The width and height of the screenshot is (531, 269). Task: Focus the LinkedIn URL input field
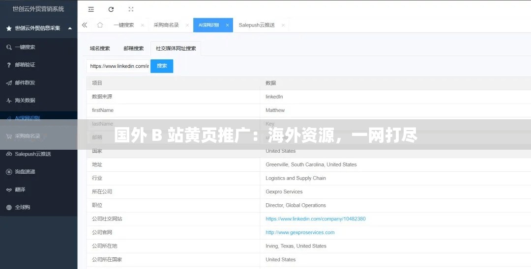click(118, 66)
